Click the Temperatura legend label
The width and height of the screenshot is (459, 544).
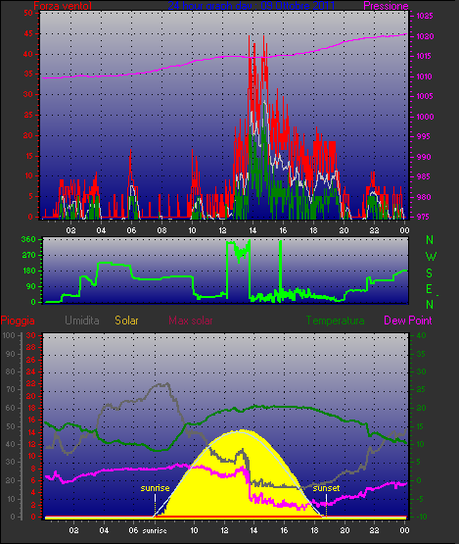pyautogui.click(x=335, y=321)
